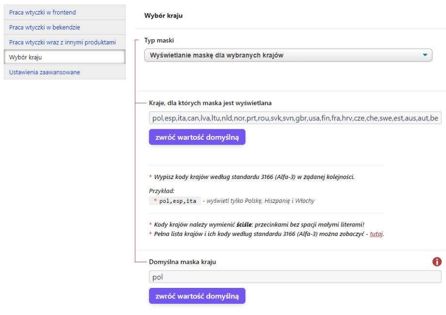
Task: Click the Domyślna maska kraju label
Action: pos(182,262)
